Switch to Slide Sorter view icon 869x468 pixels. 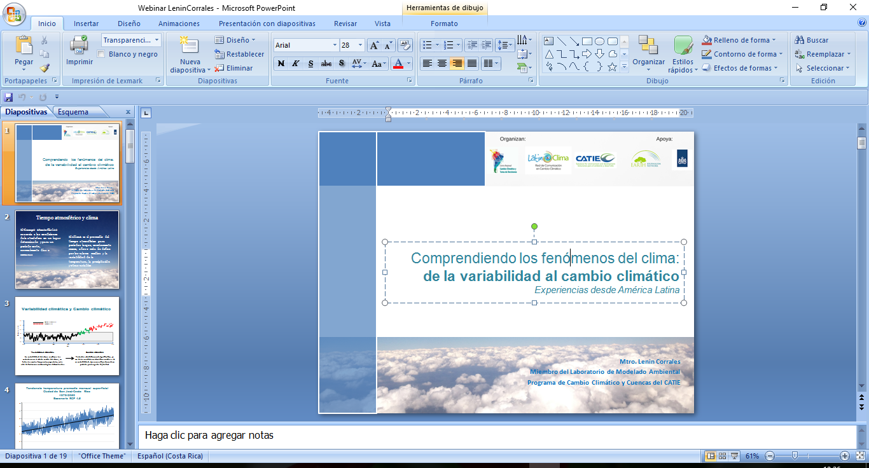point(722,456)
